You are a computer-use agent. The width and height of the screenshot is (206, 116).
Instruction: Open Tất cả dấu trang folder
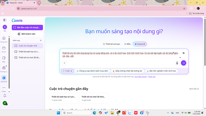(x=197, y=14)
